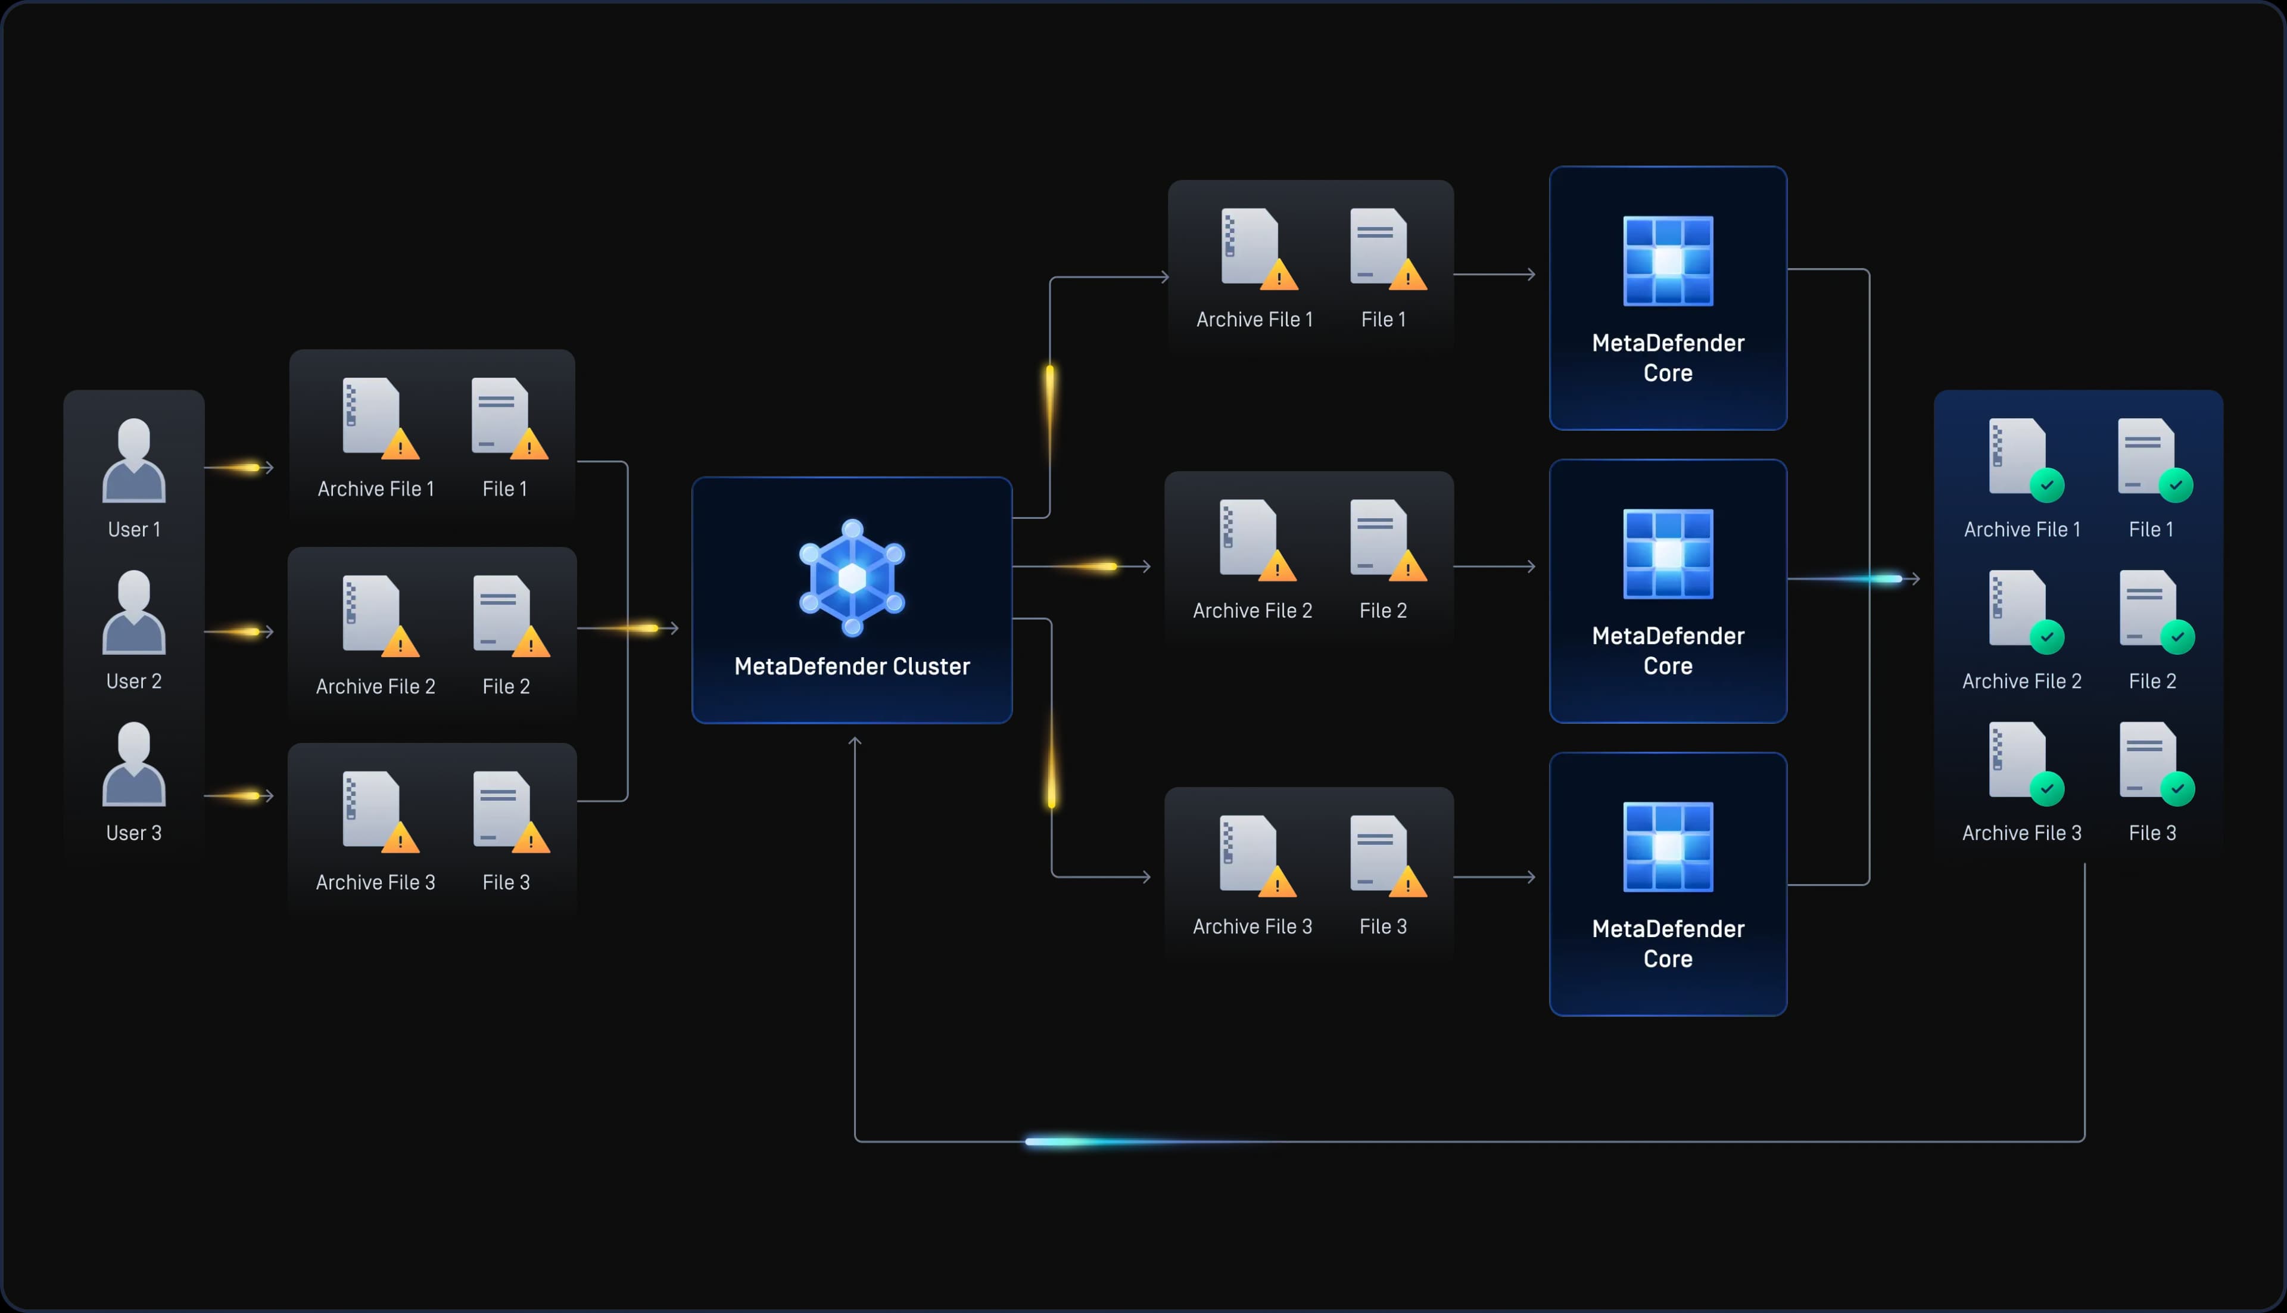Click "Archive File 3" label under the checkmarked archive
Screen dimensions: 2287x1313
point(2022,832)
